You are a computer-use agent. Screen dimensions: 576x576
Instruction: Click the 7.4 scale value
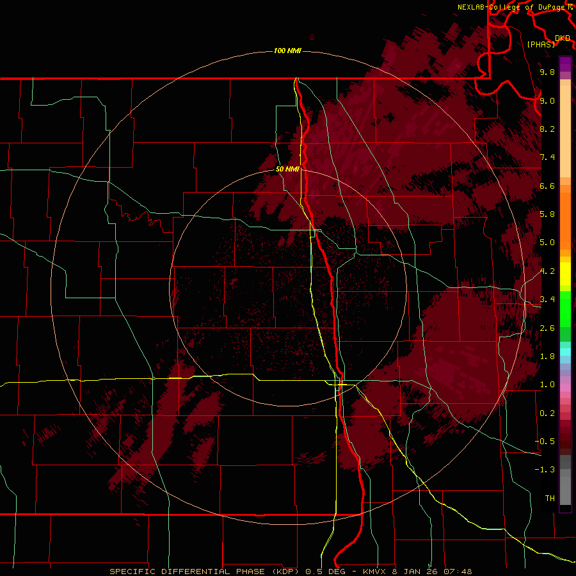(547, 157)
